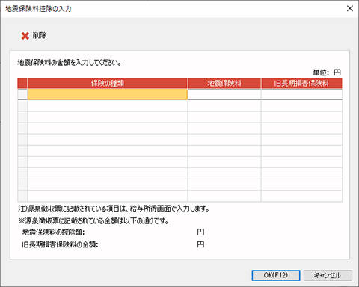Click last row 地震保険料 cell
This screenshot has height=287, width=359.
tap(224, 196)
